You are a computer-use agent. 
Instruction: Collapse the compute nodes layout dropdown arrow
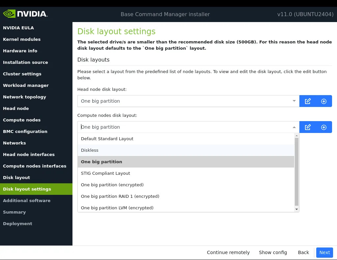tap(294, 127)
